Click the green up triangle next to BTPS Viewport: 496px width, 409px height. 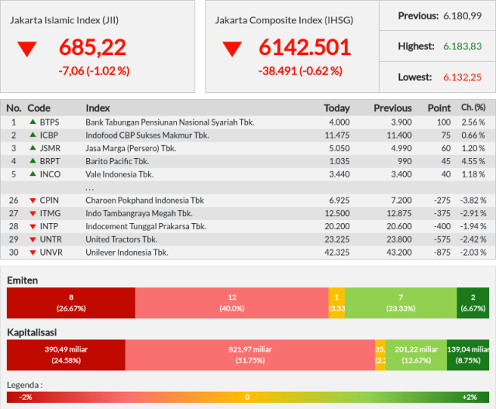point(33,122)
